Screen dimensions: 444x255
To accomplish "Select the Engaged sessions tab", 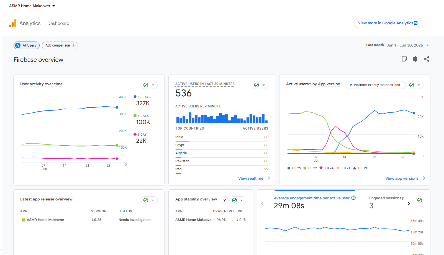I will [x=386, y=203].
